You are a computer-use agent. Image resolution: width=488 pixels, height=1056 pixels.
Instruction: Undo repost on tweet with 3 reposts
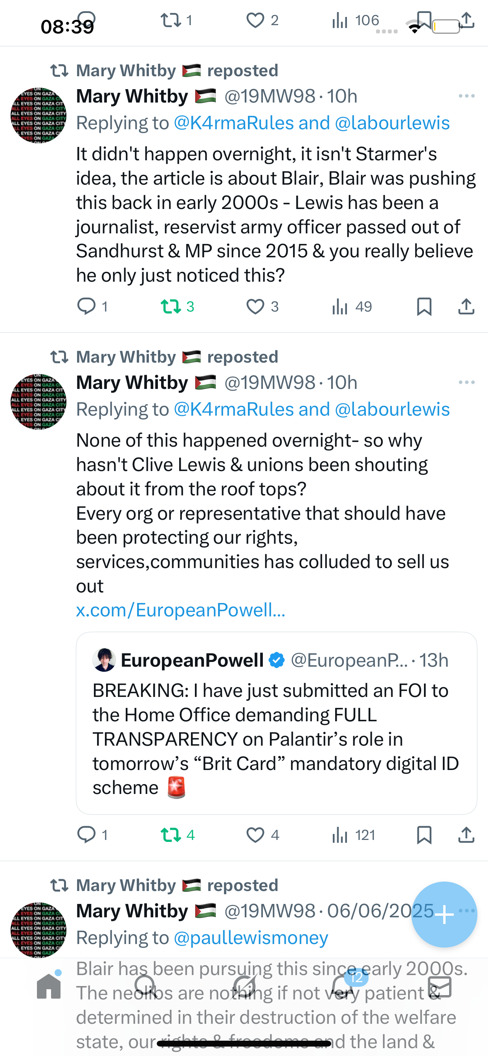click(171, 306)
